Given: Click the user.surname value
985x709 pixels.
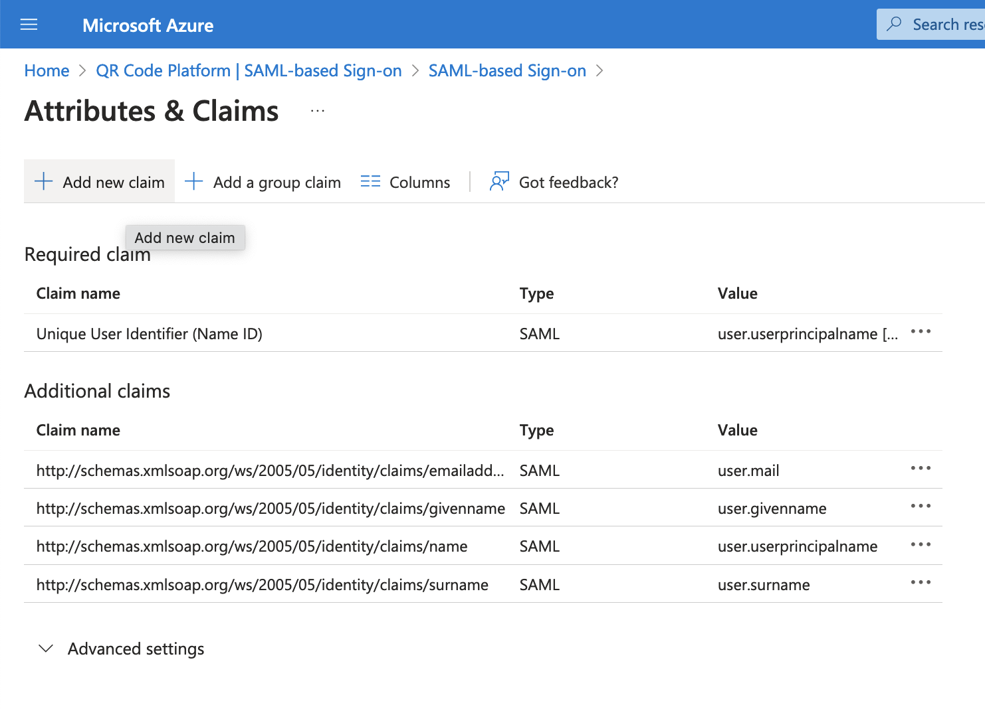Looking at the screenshot, I should [x=764, y=585].
